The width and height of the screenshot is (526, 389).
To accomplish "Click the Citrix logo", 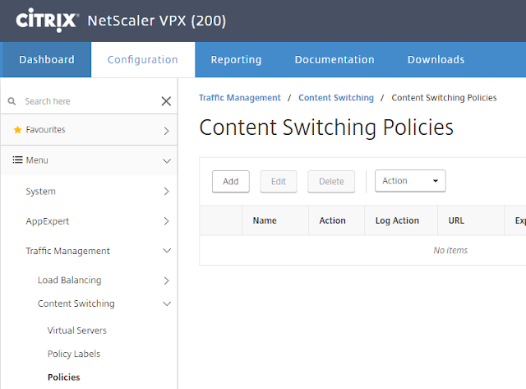I will point(47,18).
